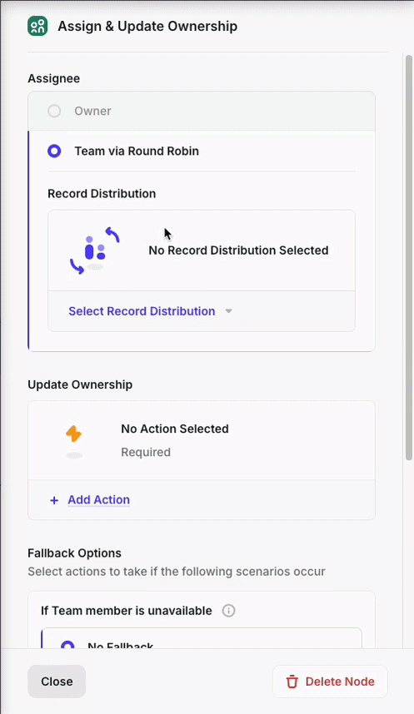Click the If Team member is unavailable heading
The height and width of the screenshot is (714, 414).
click(x=127, y=611)
